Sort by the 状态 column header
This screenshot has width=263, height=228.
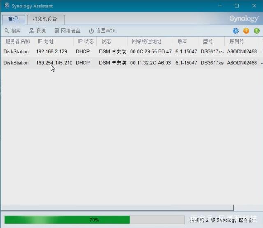[x=112, y=41]
